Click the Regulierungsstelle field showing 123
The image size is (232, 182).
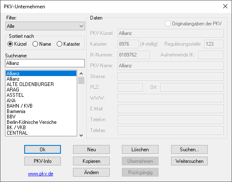(x=214, y=44)
